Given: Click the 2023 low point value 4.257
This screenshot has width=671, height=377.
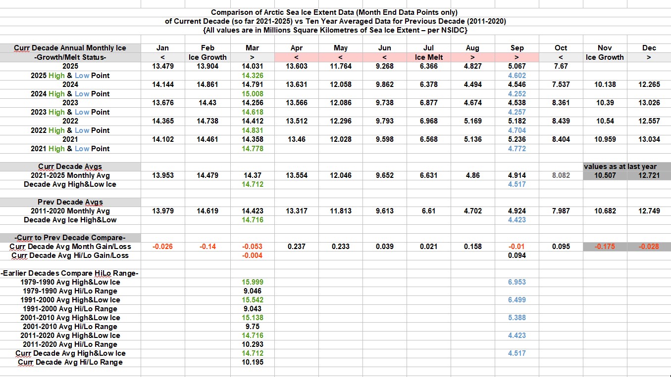Looking at the screenshot, I should pyautogui.click(x=516, y=112).
